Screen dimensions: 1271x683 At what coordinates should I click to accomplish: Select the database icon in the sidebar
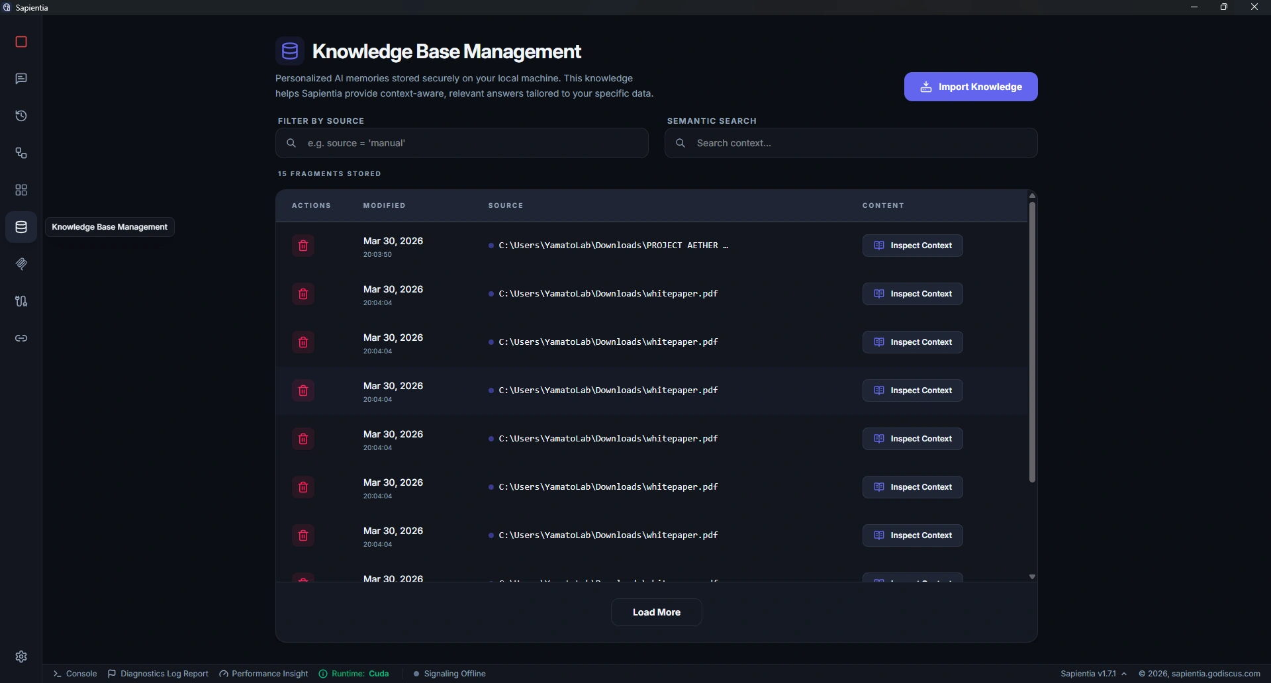click(x=21, y=227)
